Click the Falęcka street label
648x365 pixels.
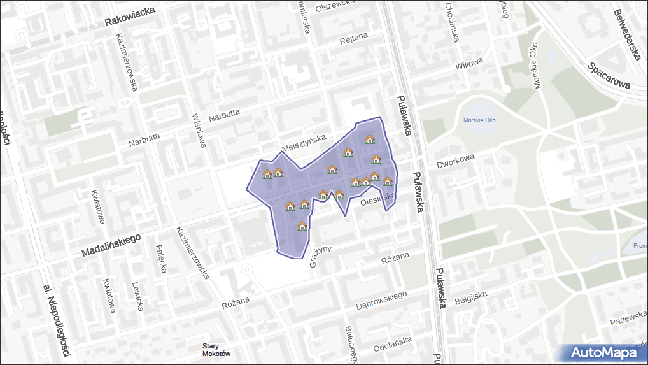point(161,259)
